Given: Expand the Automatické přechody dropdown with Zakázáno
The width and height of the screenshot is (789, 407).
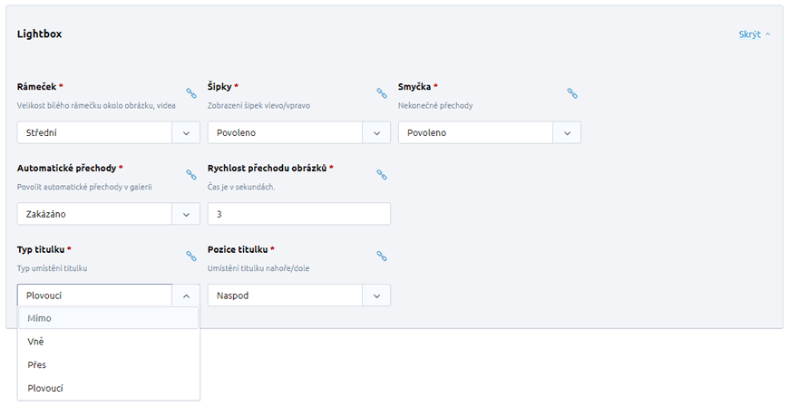Looking at the screenshot, I should [109, 214].
